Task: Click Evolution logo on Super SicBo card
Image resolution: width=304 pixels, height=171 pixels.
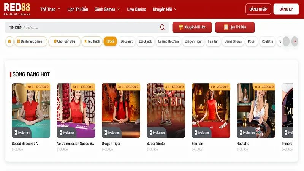Action: pos(157,133)
